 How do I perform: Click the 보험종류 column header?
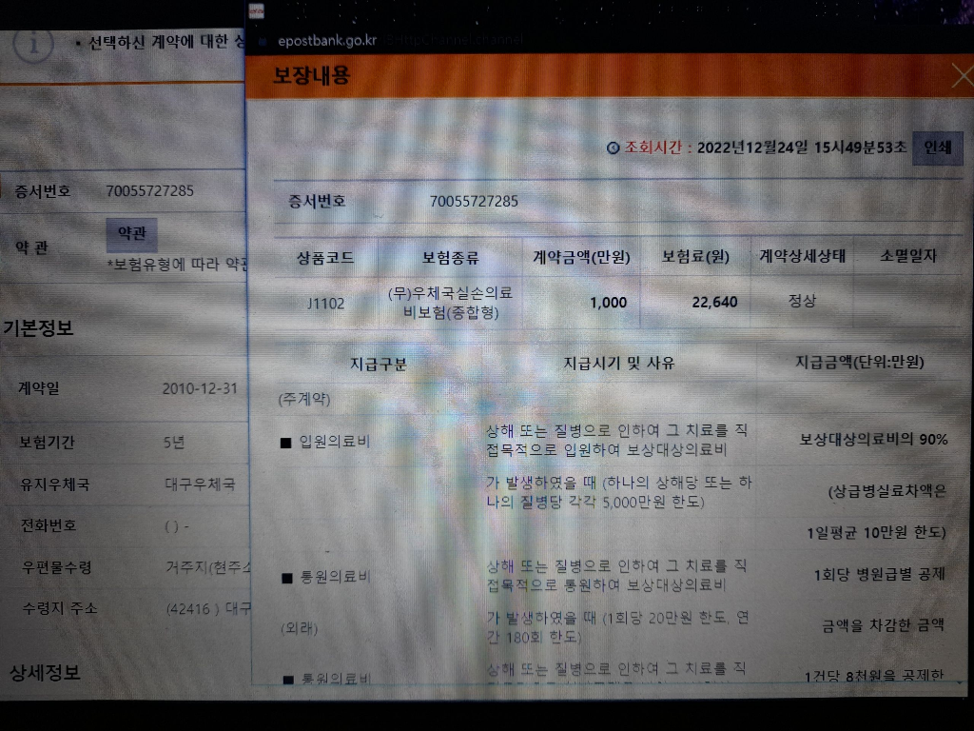[x=450, y=257]
